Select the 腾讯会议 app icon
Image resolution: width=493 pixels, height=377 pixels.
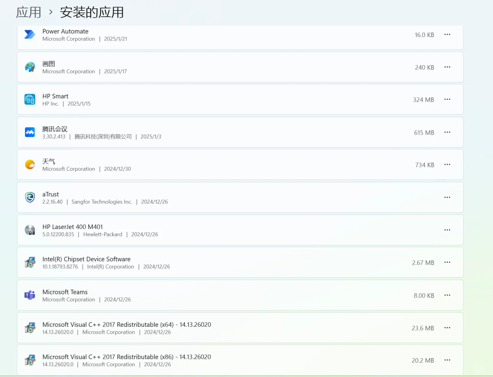tap(30, 132)
